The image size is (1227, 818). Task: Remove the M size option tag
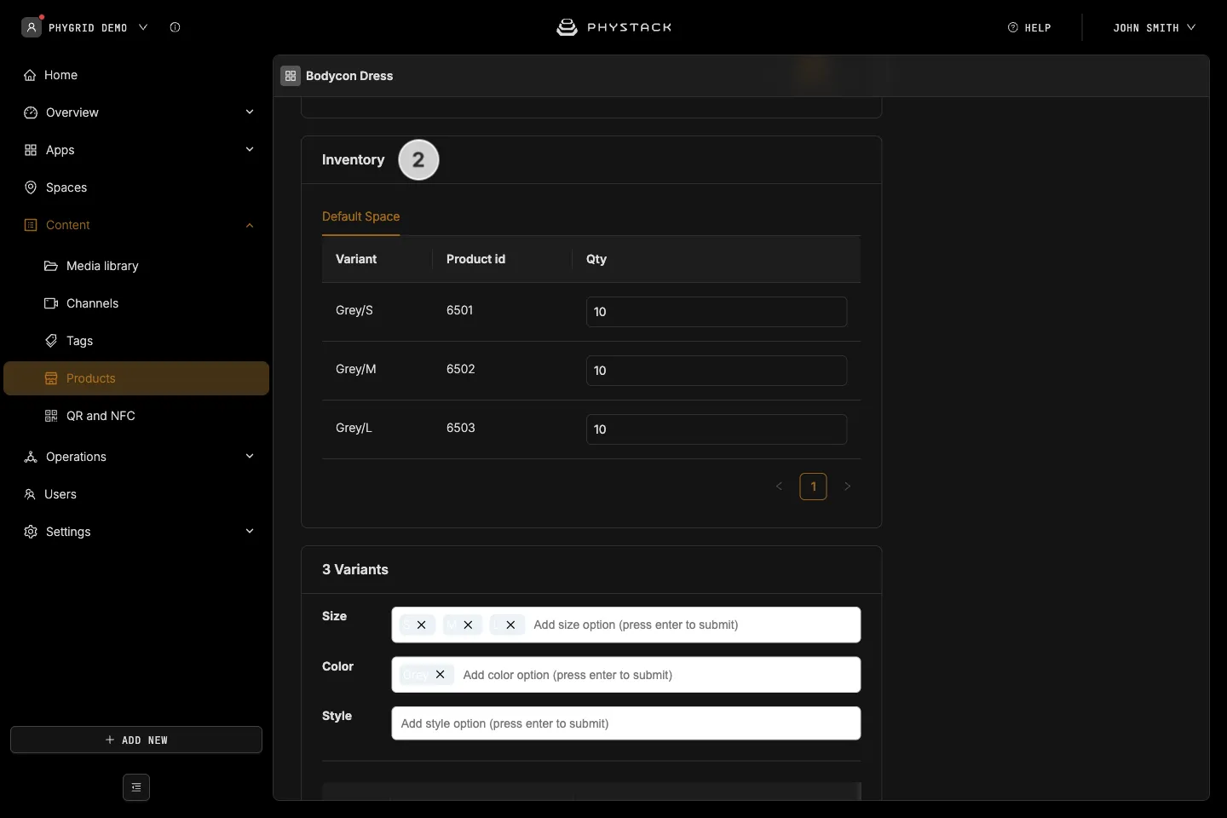(468, 625)
